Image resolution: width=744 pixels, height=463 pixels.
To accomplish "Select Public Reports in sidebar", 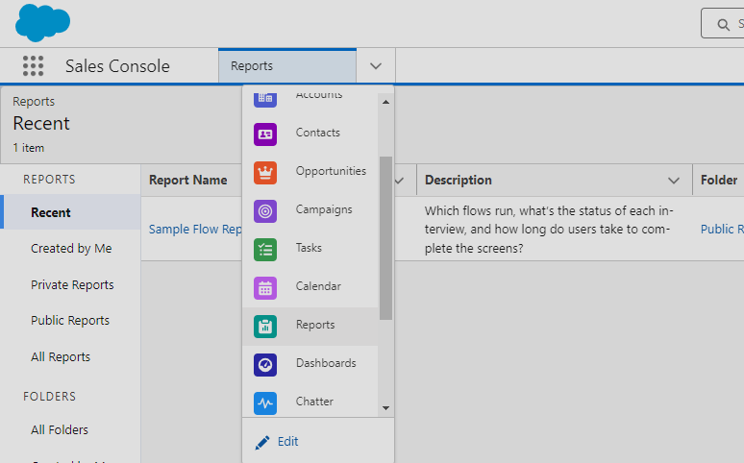I will coord(70,321).
